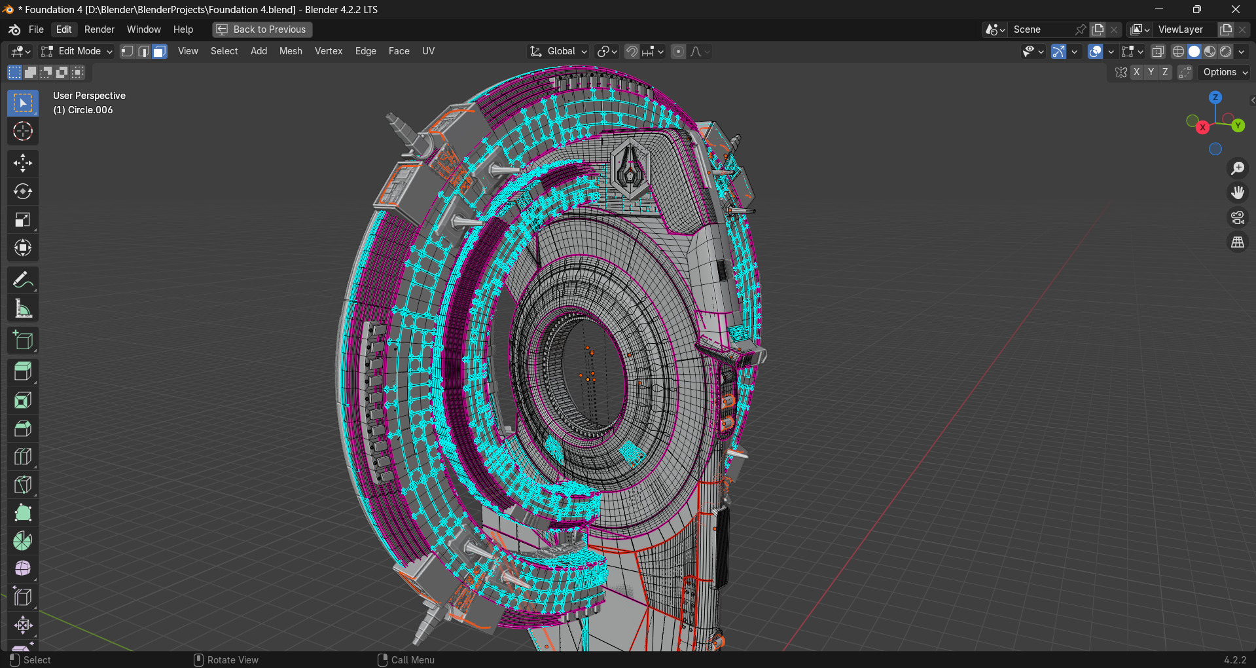Toggle viewport gizmos

point(1058,51)
